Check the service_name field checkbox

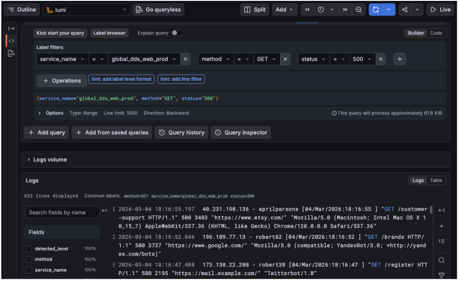29,270
